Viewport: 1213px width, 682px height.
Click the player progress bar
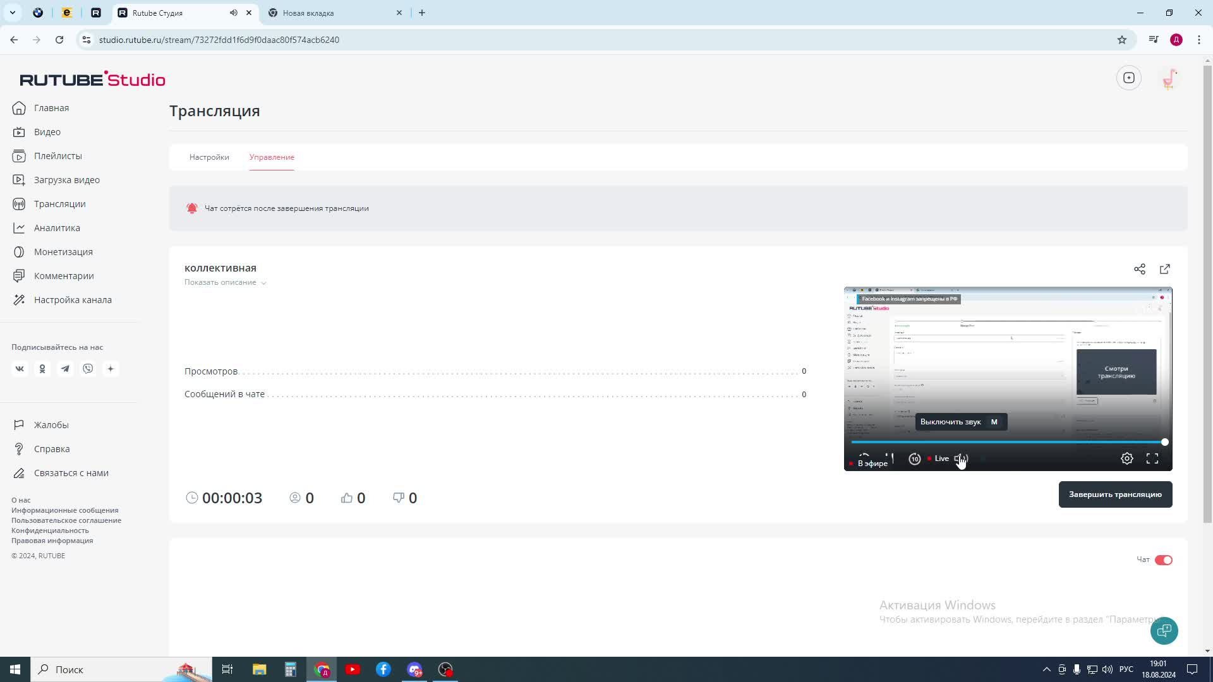[1007, 442]
